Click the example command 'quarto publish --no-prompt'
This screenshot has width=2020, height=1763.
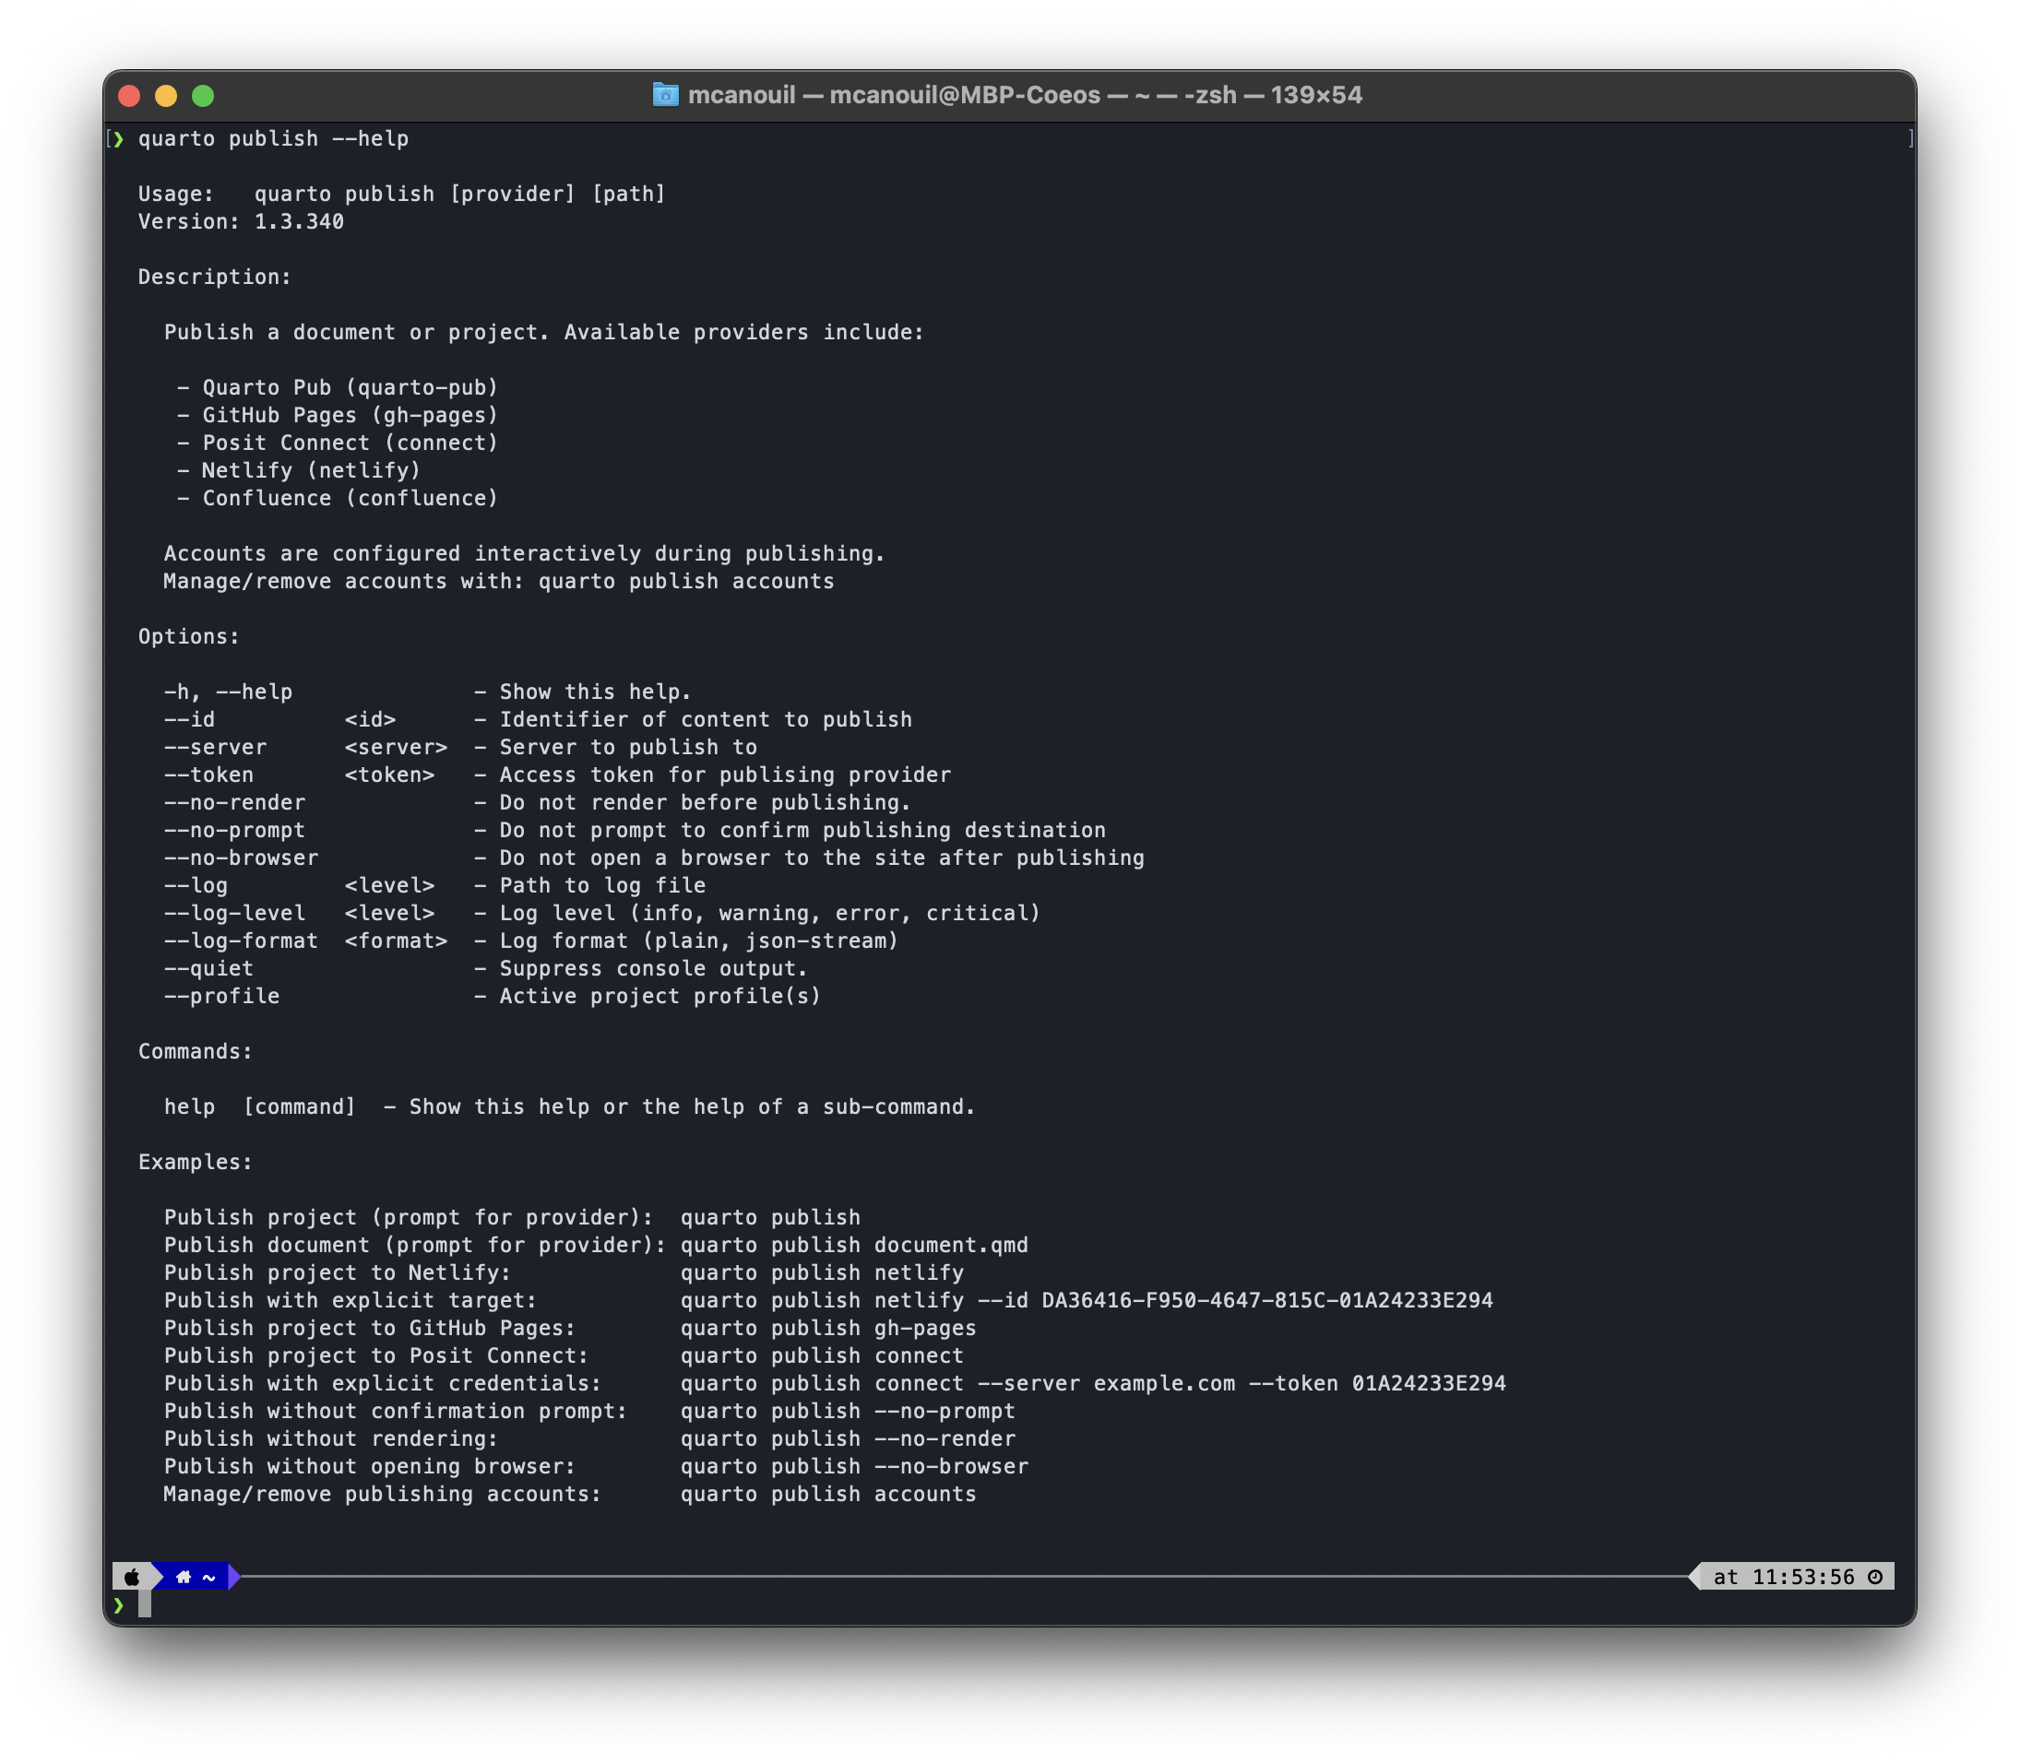(849, 1411)
